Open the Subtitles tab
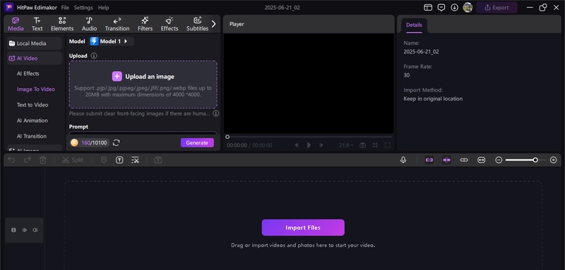The width and height of the screenshot is (565, 270). [x=197, y=24]
